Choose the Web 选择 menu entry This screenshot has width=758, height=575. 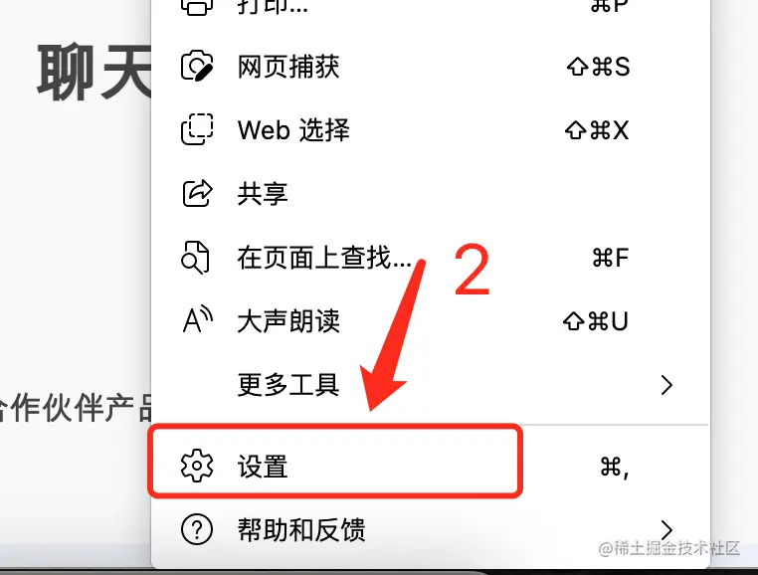(x=431, y=129)
